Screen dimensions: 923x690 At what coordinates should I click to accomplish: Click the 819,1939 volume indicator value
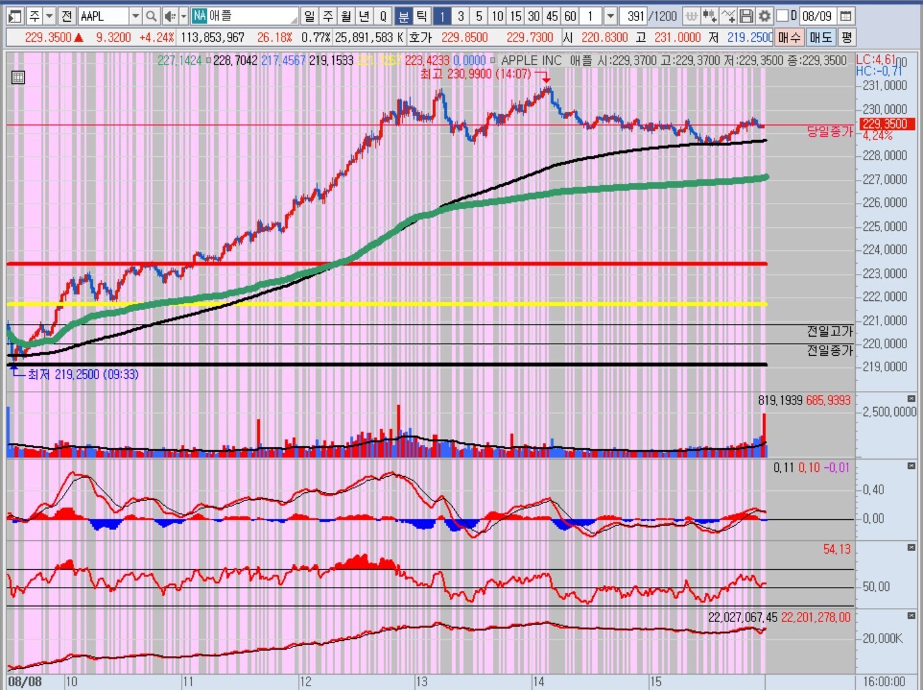pyautogui.click(x=780, y=401)
